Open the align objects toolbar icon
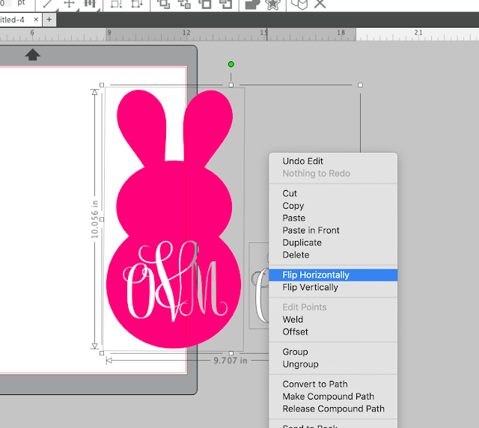The height and width of the screenshot is (428, 479). pos(90,4)
